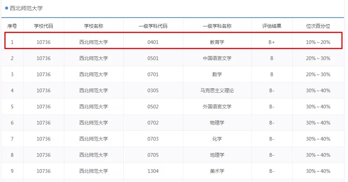
Task: Select the 教育学 cell in row 1
Action: [x=217, y=42]
